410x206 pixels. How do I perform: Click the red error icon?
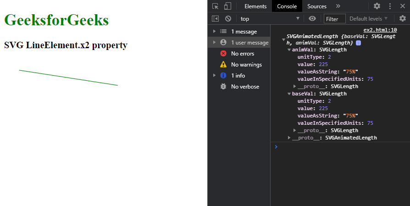223,53
